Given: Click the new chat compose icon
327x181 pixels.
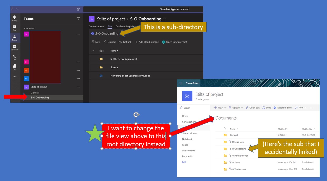Looking at the screenshot, I should click(x=78, y=9).
